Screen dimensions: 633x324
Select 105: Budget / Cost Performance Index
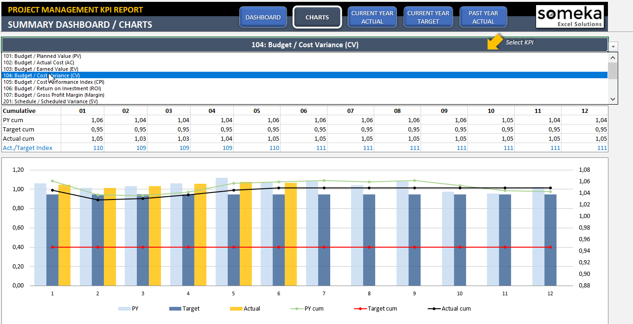[x=54, y=82]
